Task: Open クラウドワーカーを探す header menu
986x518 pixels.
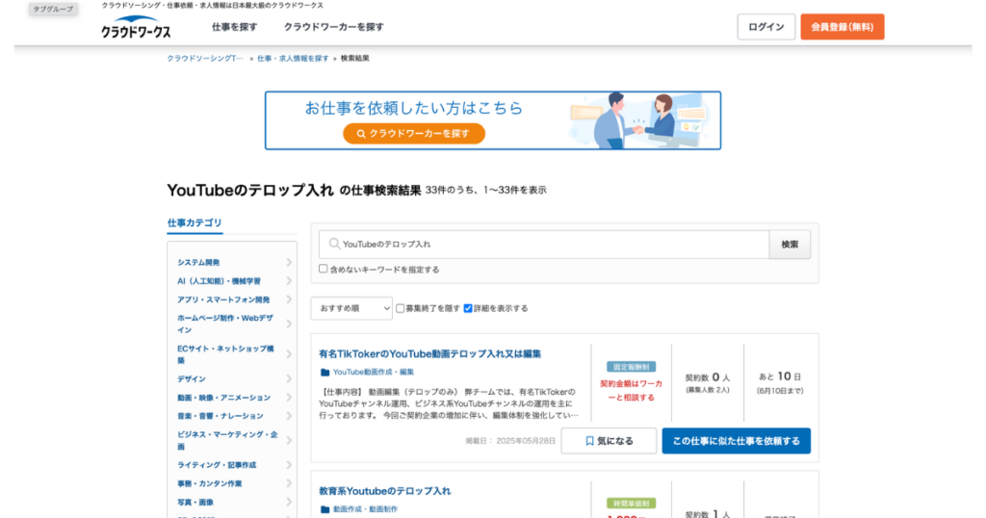Action: point(334,27)
